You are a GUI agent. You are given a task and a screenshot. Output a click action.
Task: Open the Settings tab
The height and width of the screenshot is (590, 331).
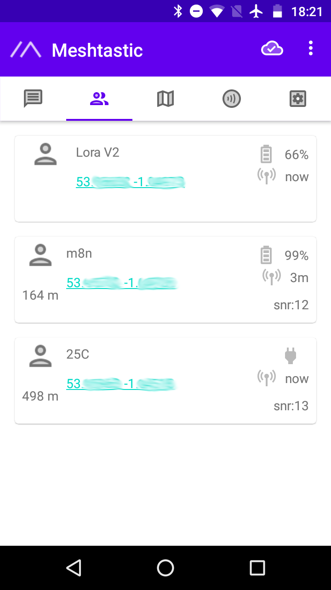point(298,99)
